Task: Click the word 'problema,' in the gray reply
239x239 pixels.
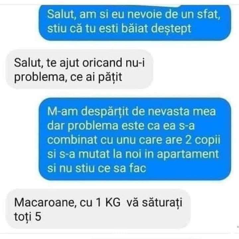Action: click(x=41, y=77)
